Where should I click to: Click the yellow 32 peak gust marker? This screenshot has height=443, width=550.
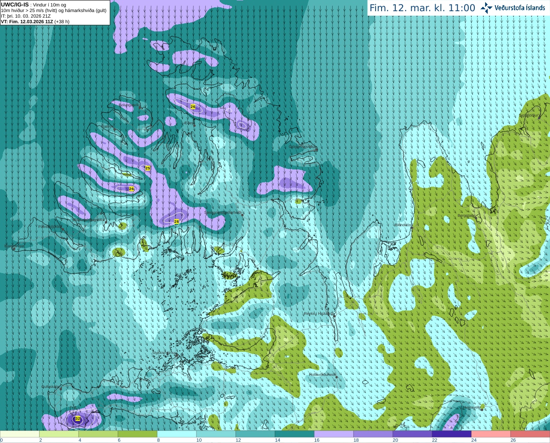tap(78, 418)
